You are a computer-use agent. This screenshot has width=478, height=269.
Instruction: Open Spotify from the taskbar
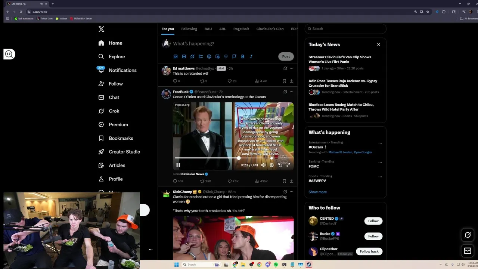276,265
